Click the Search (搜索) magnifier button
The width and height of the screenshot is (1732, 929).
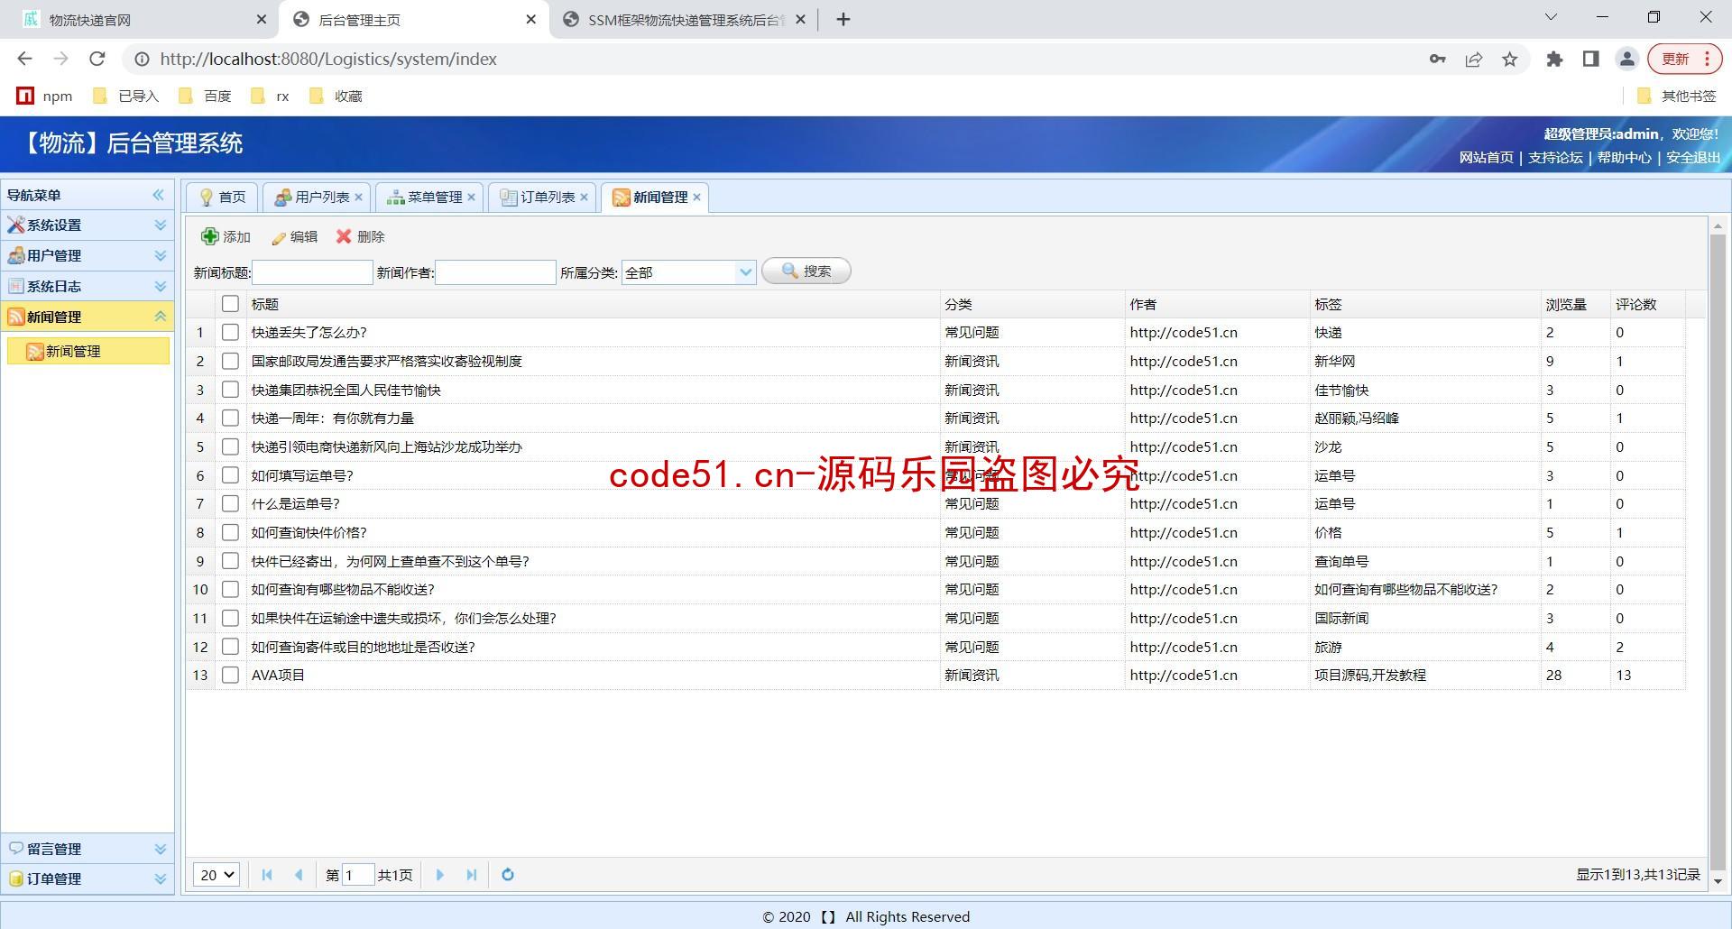(806, 271)
